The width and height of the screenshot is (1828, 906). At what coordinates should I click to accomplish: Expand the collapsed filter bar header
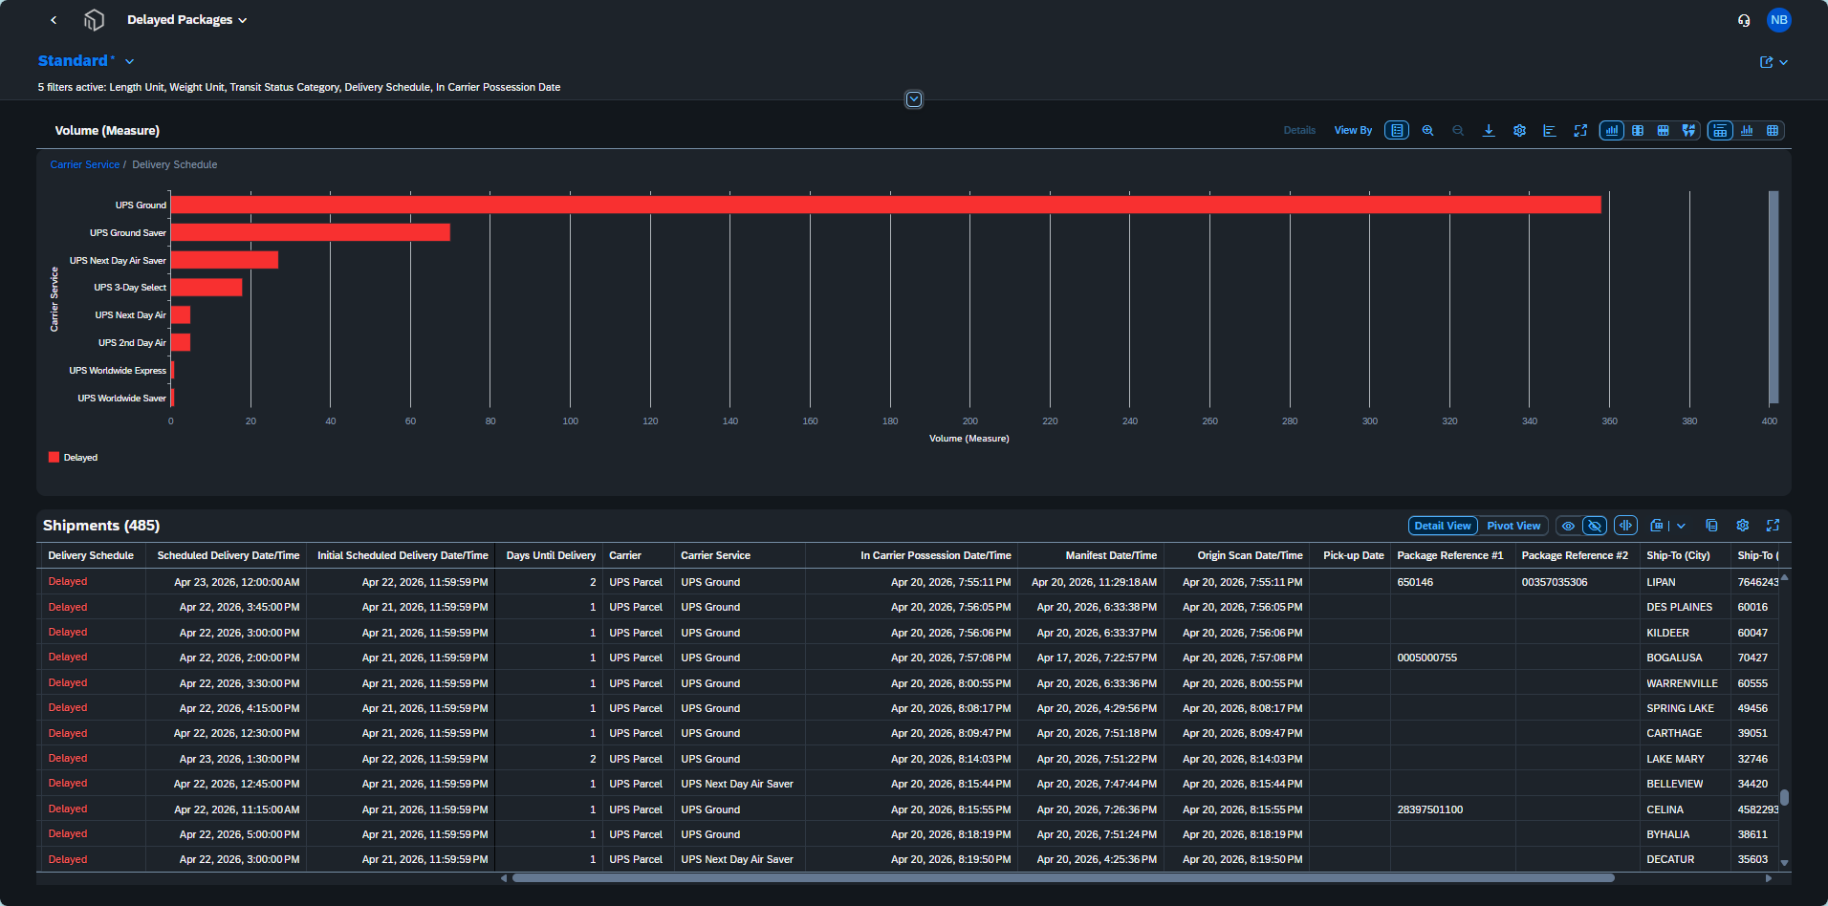(x=914, y=99)
